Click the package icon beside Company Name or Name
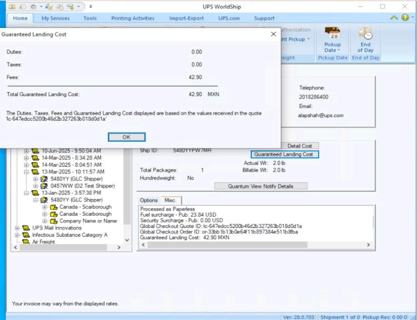 pos(54,221)
